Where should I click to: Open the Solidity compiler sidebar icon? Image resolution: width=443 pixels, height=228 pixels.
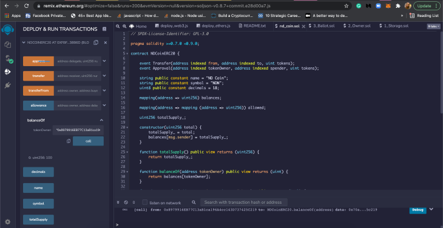coord(8,59)
